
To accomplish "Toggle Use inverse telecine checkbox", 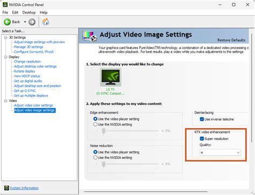I will point(202,119).
